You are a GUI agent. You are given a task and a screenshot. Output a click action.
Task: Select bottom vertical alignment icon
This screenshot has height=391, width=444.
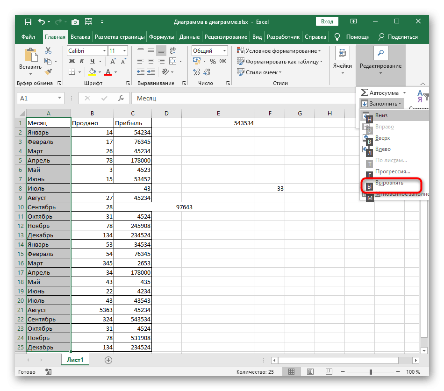[161, 51]
